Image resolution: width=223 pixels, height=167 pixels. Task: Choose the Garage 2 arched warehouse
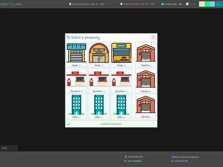coord(99,54)
